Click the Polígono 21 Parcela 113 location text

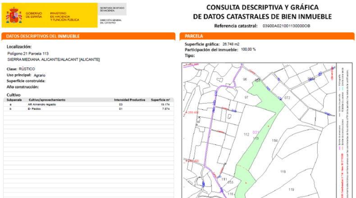tap(28, 54)
